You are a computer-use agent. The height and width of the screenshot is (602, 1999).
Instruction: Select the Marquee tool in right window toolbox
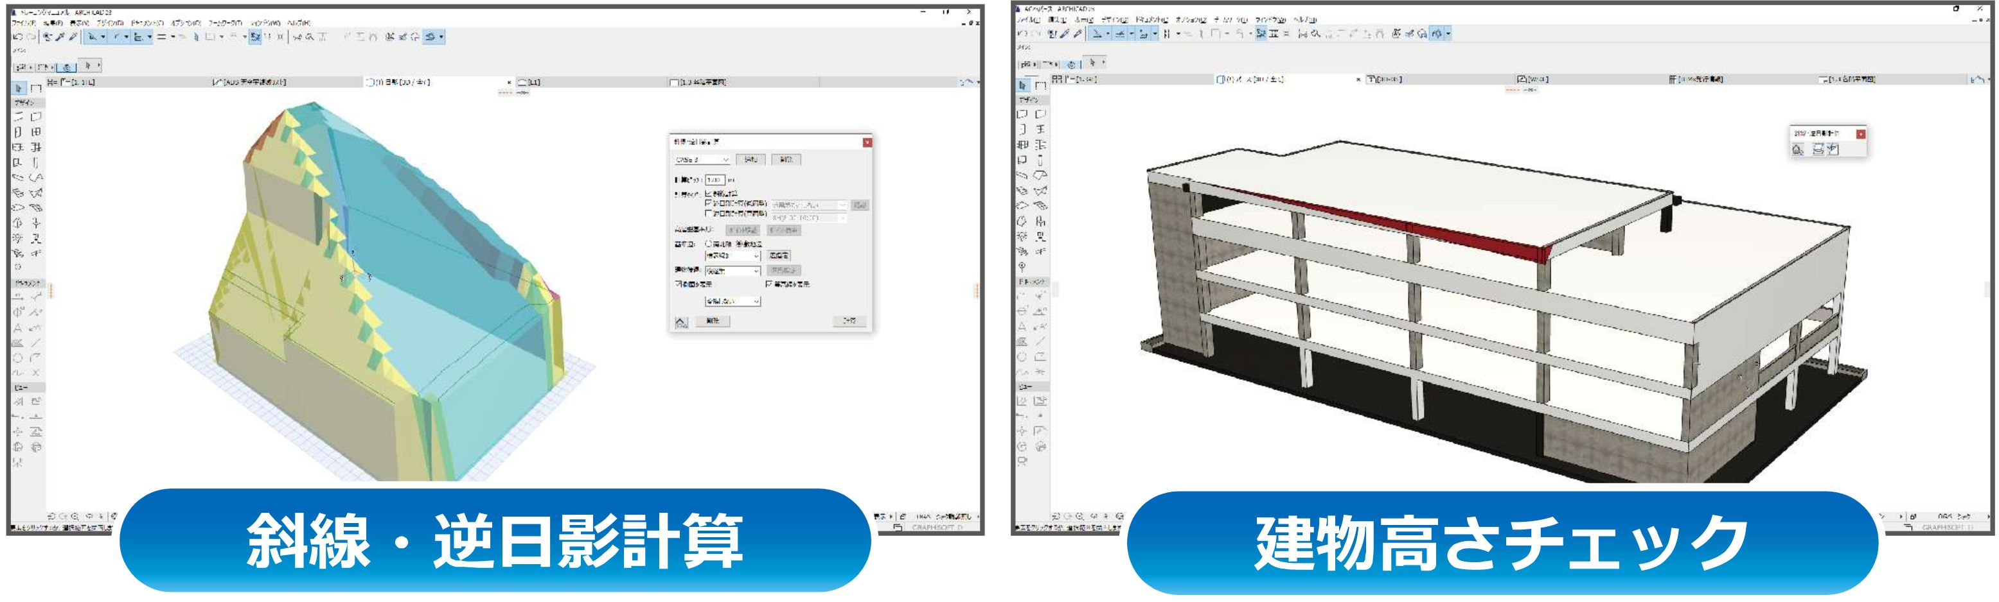coord(1041,85)
